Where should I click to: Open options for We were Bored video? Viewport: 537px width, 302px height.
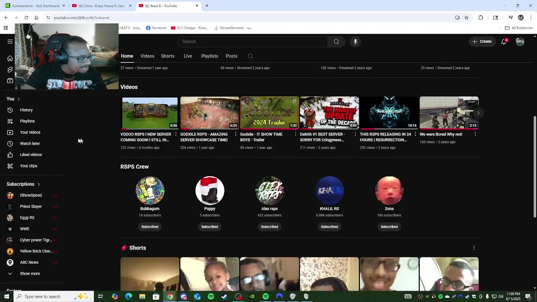[x=475, y=134]
